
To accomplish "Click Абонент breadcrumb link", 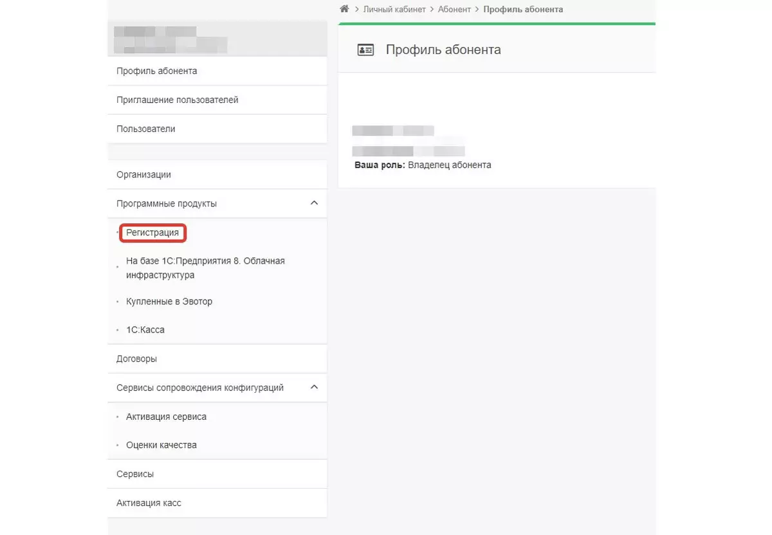I will (x=454, y=9).
